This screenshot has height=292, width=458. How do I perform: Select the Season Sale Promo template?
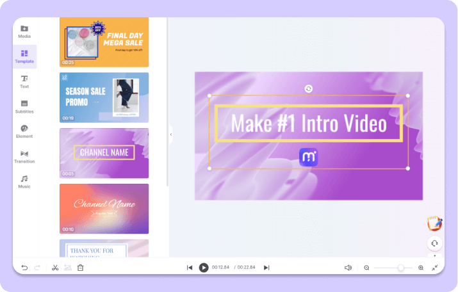click(x=104, y=97)
